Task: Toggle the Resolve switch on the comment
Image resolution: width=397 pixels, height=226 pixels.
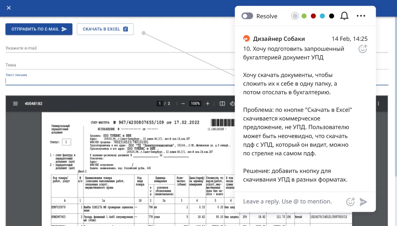Action: click(x=247, y=16)
